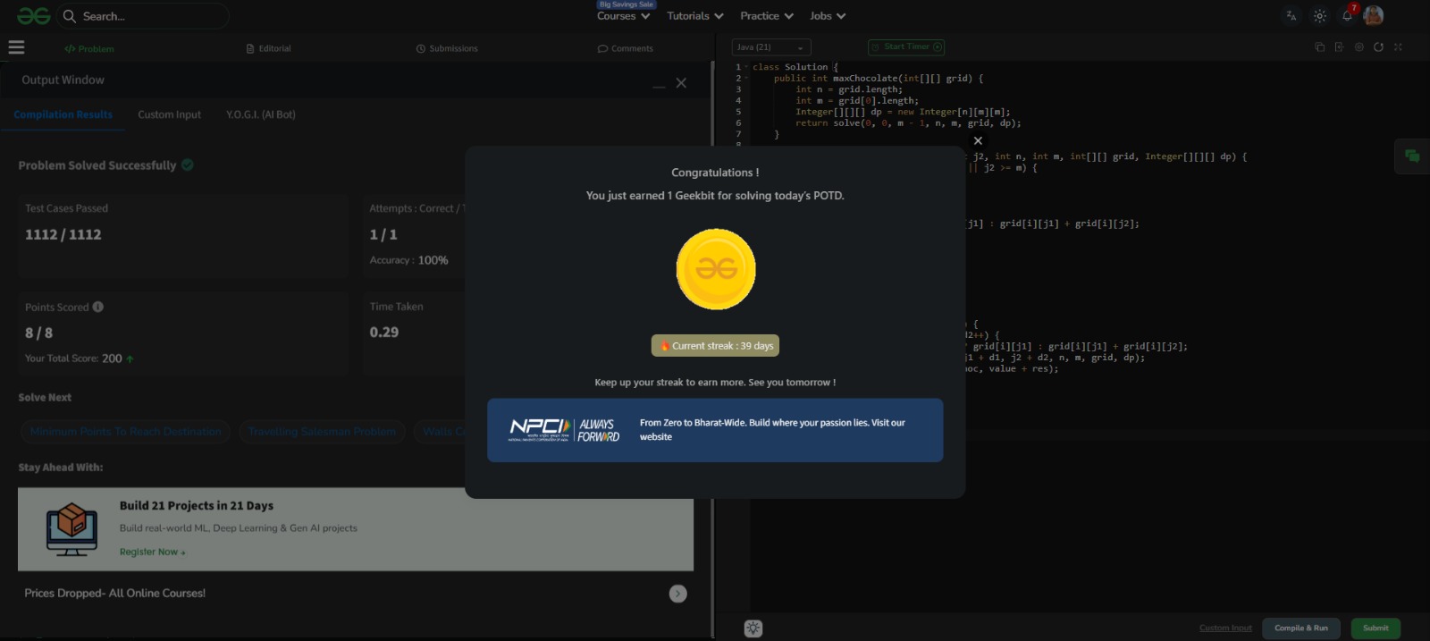Click the Problem Solved Successfully checkmark
The width and height of the screenshot is (1430, 641).
click(188, 164)
